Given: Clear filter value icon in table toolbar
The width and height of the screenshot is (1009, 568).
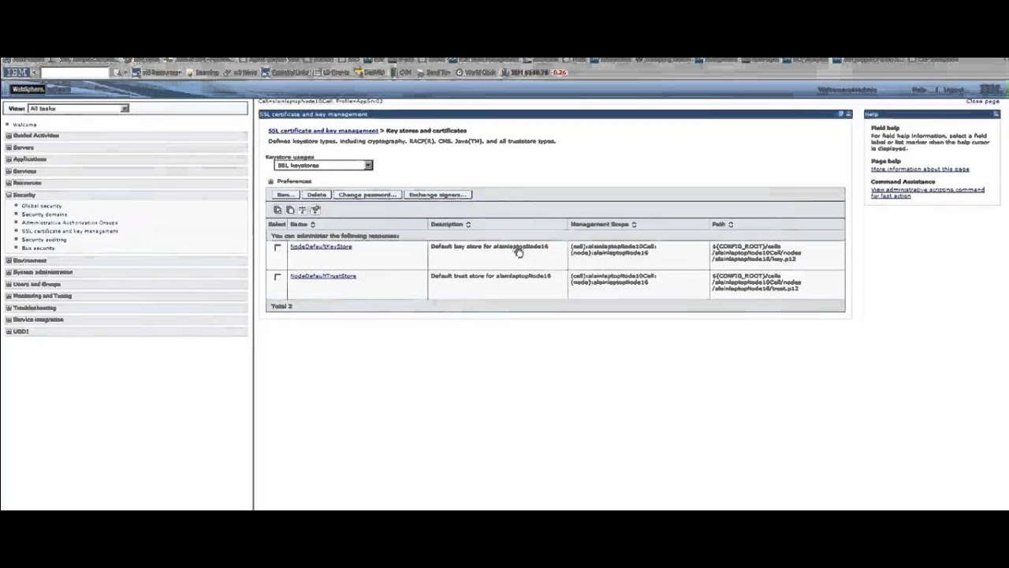Looking at the screenshot, I should pyautogui.click(x=315, y=210).
